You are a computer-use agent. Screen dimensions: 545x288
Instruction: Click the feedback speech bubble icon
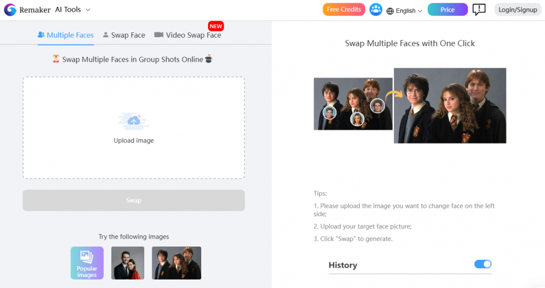pos(479,10)
